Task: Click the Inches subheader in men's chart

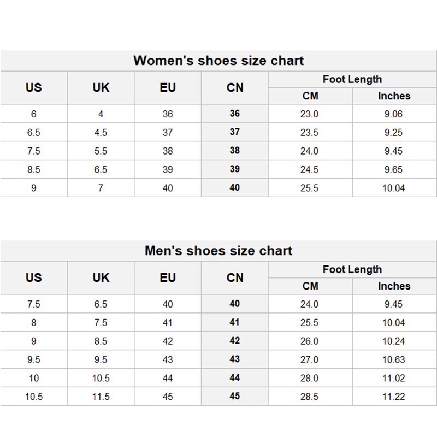Action: click(x=394, y=286)
